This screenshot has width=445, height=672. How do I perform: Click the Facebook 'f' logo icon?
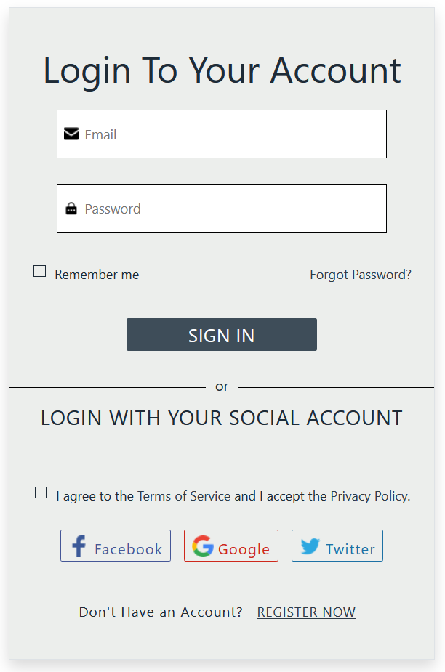[79, 546]
